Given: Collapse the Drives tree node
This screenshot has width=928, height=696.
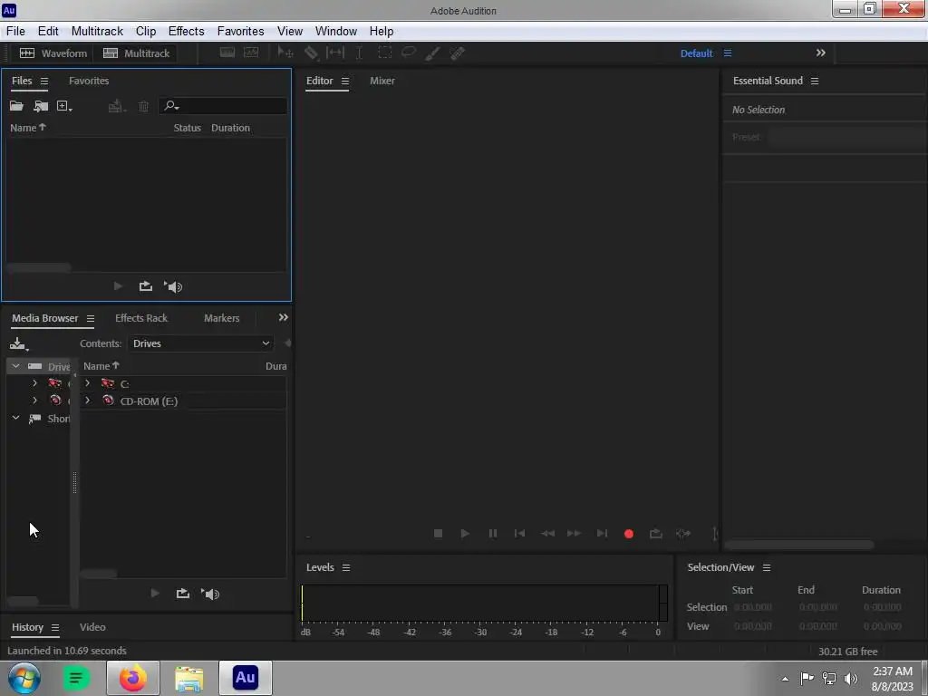Looking at the screenshot, I should 16,366.
